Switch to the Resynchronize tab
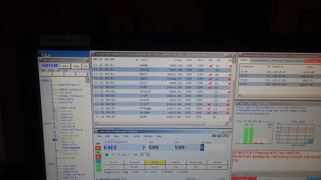This screenshot has width=321, height=180. pos(260,60)
